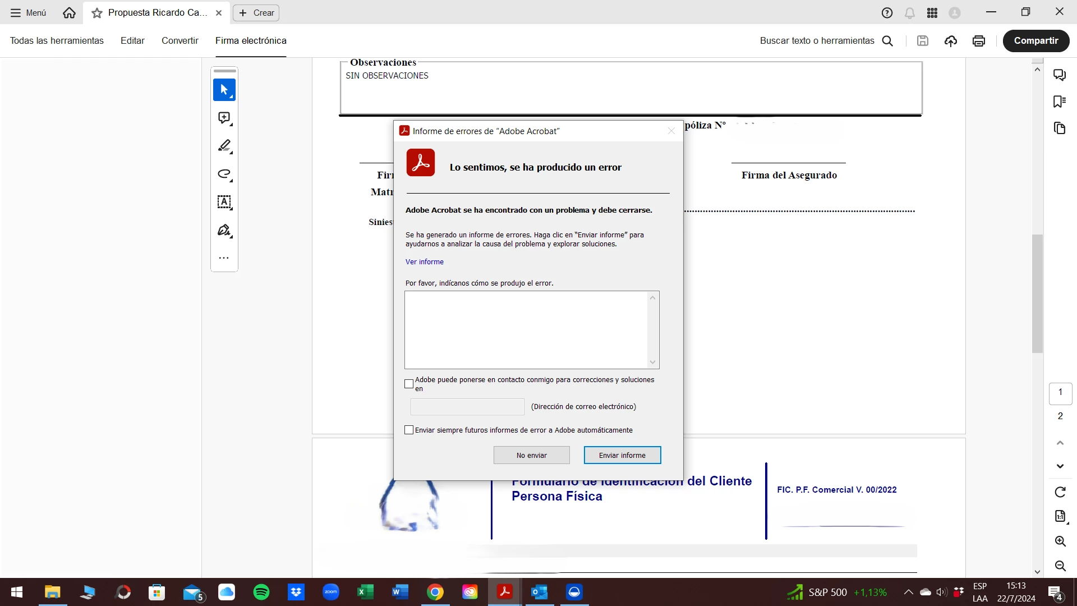1077x606 pixels.
Task: Open the bookmarks panel icon
Action: (x=1059, y=102)
